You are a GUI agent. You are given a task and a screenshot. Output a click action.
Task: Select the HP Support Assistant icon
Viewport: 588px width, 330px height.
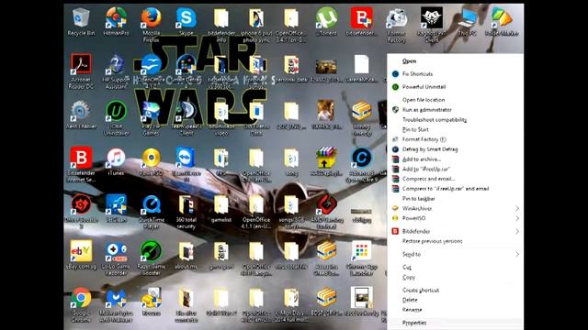tap(116, 65)
